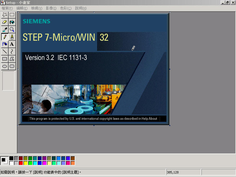Open the 檔案(F) menu
Image resolution: width=236 pixels, height=177 pixels.
tap(7, 8)
